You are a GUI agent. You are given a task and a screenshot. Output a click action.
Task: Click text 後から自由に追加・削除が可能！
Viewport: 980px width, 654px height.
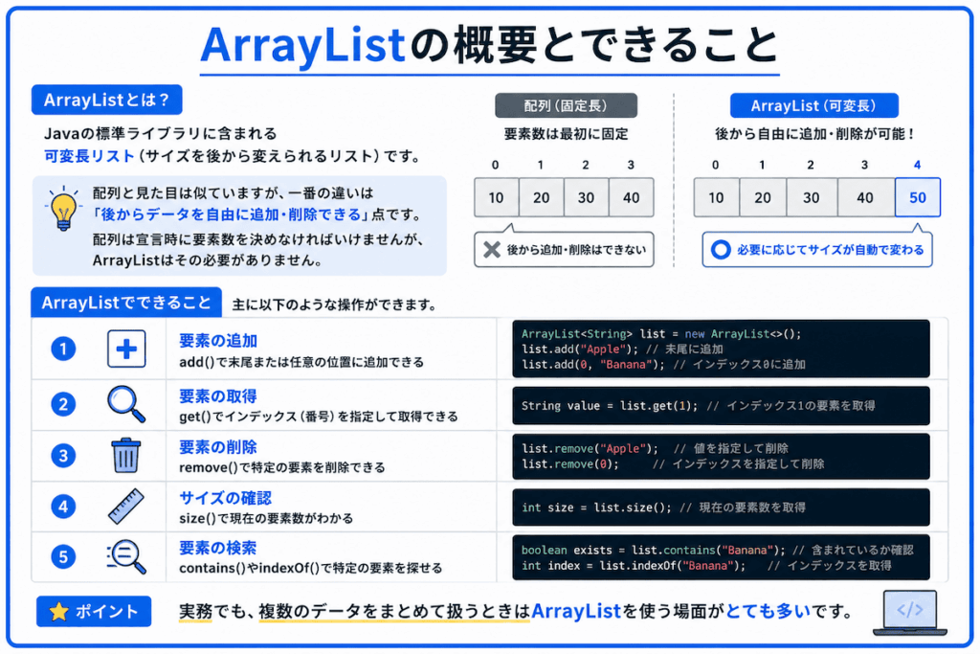(x=814, y=134)
